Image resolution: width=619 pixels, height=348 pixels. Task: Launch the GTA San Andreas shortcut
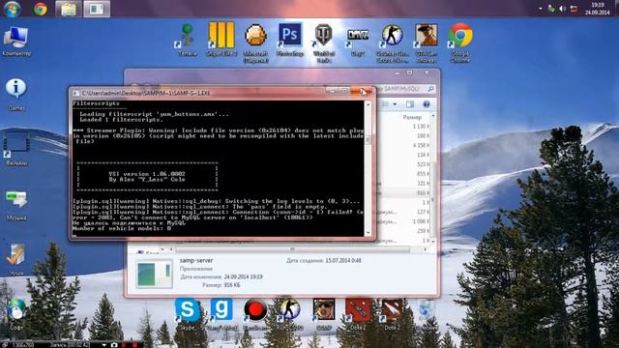click(x=426, y=43)
